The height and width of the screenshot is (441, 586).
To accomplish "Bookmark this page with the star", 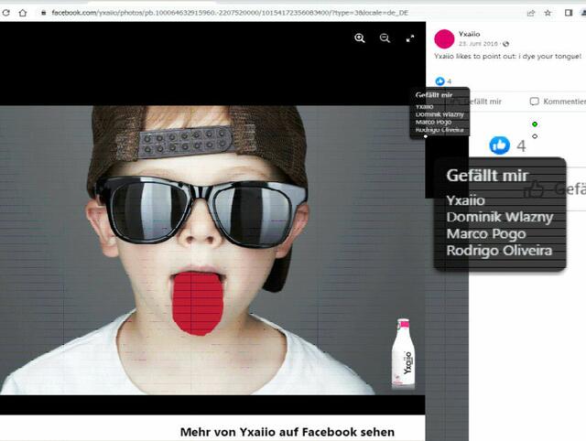I will [548, 13].
